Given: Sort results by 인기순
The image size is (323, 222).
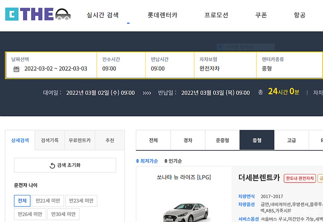Looking at the screenshot, I should tap(175, 161).
